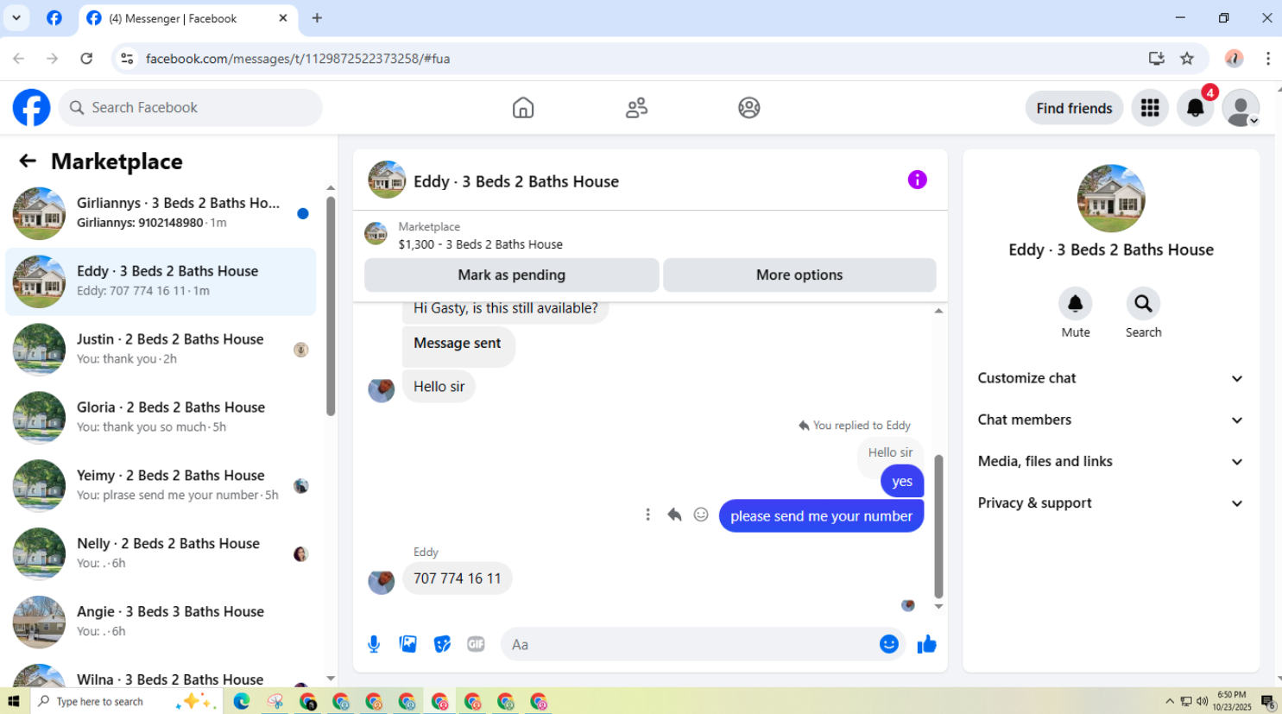This screenshot has height=714, width=1282.
Task: Open the Friends icon in top navigation
Action: point(636,108)
